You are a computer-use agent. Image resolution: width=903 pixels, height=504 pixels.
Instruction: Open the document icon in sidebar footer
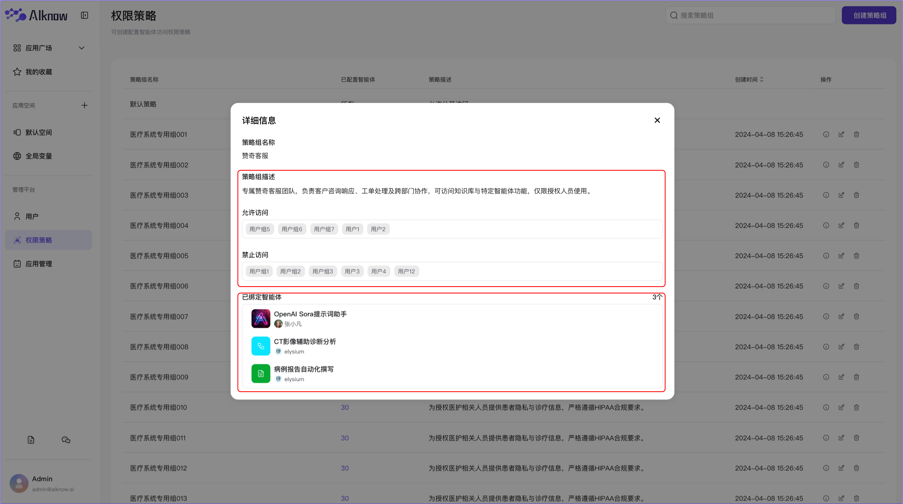pyautogui.click(x=31, y=440)
